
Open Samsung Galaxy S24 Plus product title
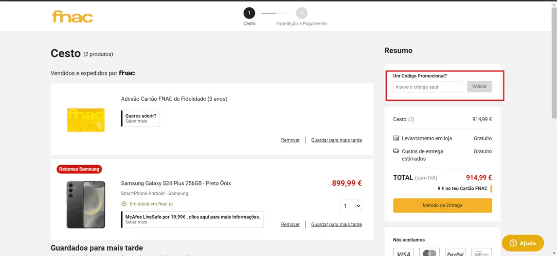pos(176,183)
